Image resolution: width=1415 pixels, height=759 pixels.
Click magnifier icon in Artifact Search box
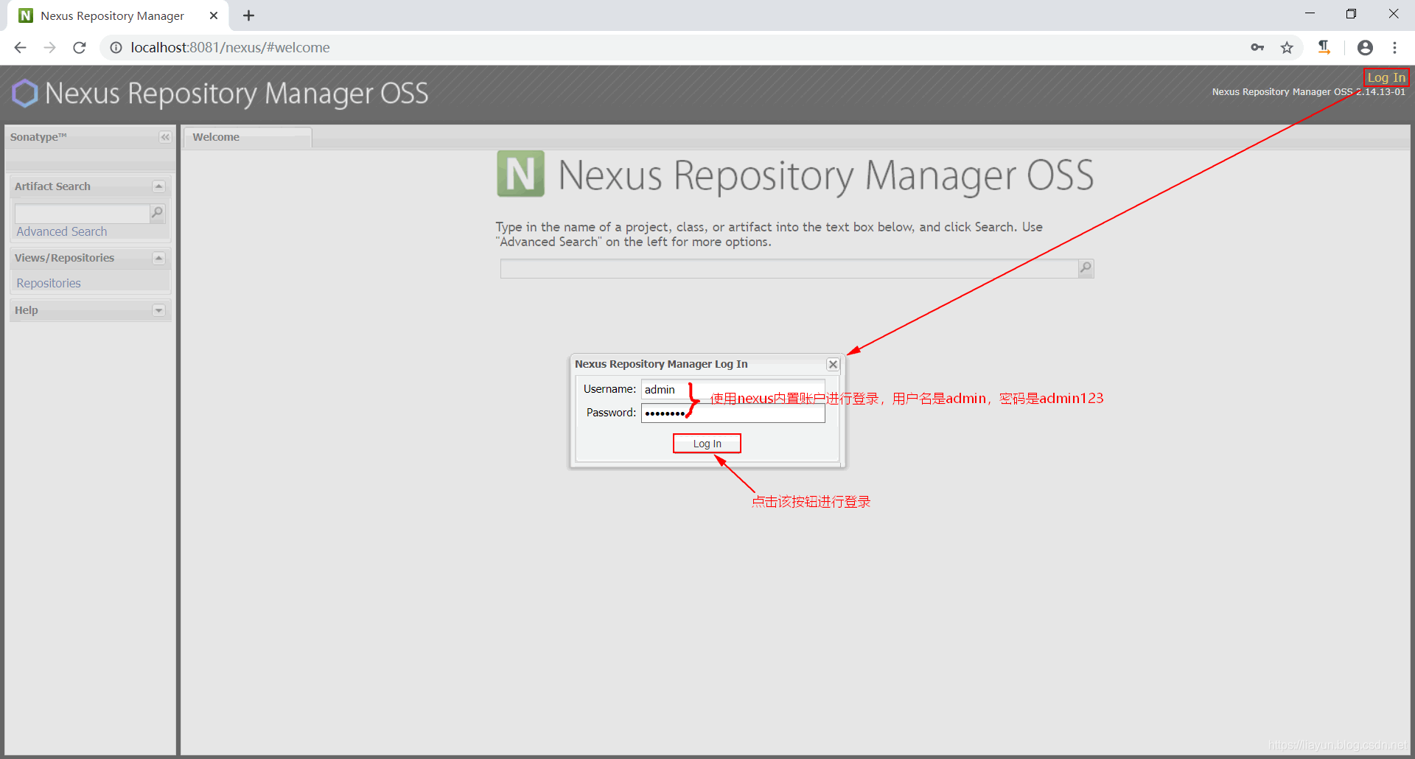tap(157, 213)
